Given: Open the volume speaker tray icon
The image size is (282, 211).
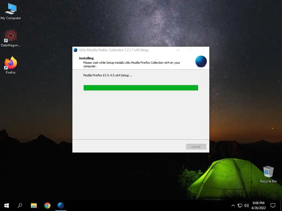Looking at the screenshot, I should click(246, 206).
